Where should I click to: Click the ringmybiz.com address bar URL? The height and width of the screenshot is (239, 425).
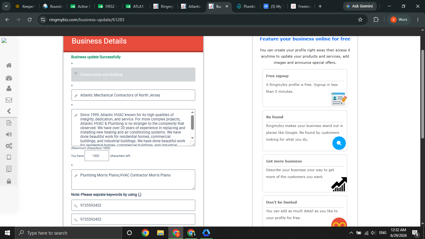coord(87,20)
